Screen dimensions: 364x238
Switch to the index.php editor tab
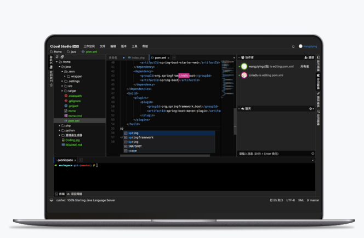pos(138,57)
